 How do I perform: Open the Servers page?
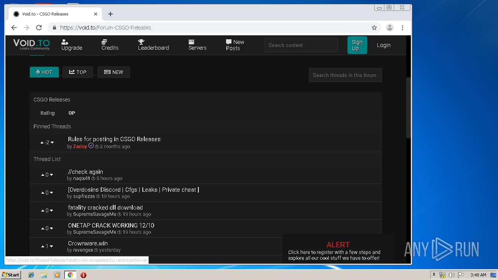pos(197,45)
